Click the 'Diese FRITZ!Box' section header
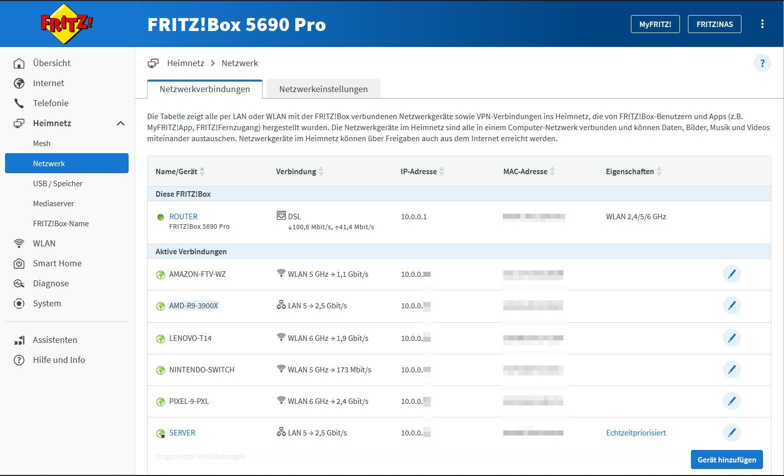Screen dimensions: 784x476 pos(183,194)
